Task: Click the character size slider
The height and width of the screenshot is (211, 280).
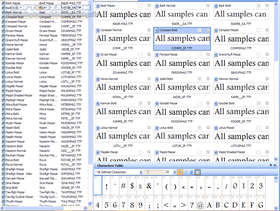Action: [x=148, y=172]
